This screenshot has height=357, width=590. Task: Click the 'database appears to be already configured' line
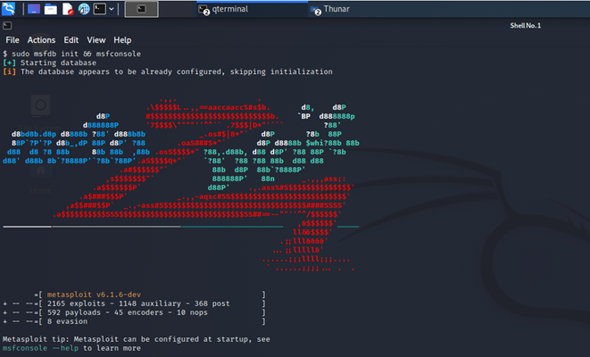[168, 71]
